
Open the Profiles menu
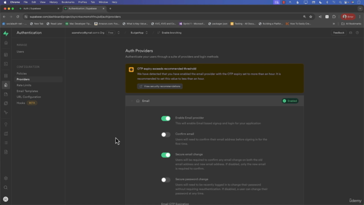click(x=82, y=2)
